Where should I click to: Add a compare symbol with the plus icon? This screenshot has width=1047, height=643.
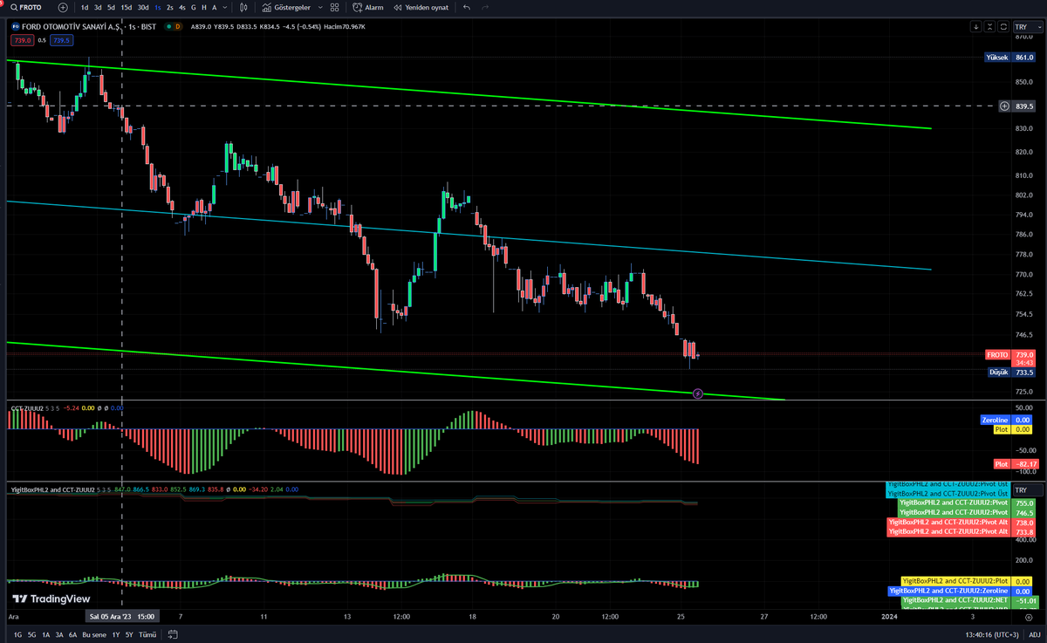(63, 7)
